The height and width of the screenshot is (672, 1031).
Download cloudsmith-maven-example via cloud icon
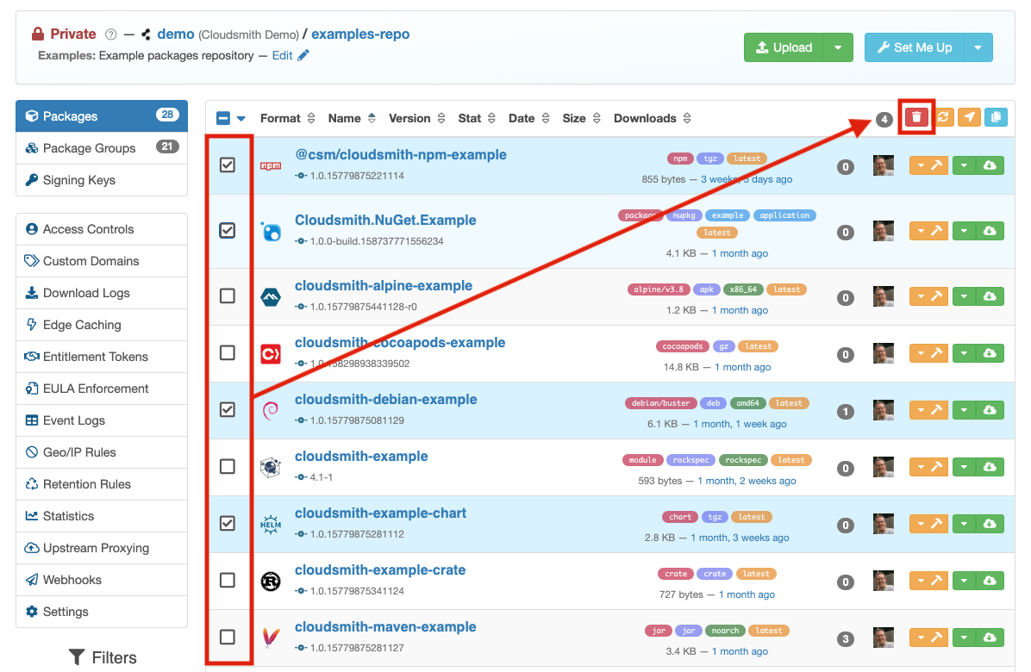[x=990, y=638]
